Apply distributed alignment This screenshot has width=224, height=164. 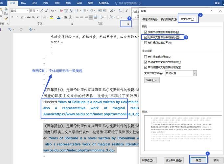coord(96,17)
